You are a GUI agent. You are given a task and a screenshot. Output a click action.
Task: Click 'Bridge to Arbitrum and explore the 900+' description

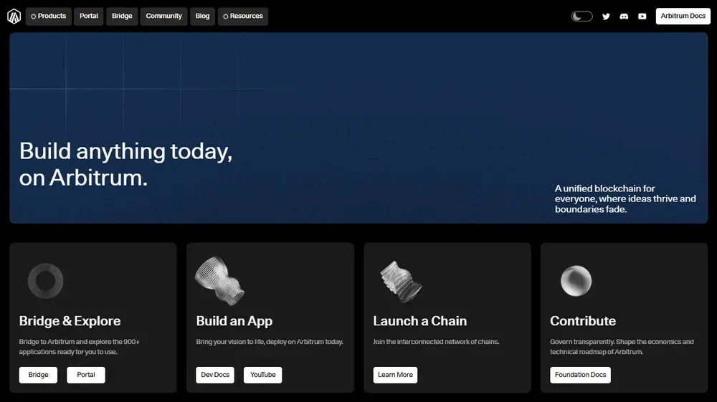tap(80, 347)
